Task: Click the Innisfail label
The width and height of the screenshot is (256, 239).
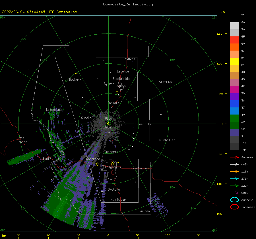Action: 115,103
